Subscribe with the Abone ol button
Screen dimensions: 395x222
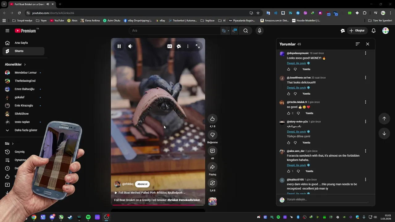(x=142, y=184)
